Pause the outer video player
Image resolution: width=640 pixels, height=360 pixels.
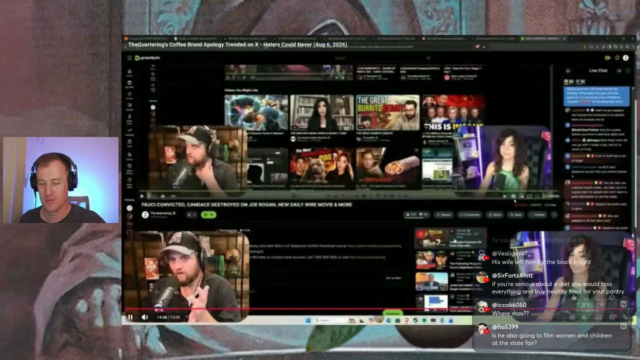click(130, 317)
